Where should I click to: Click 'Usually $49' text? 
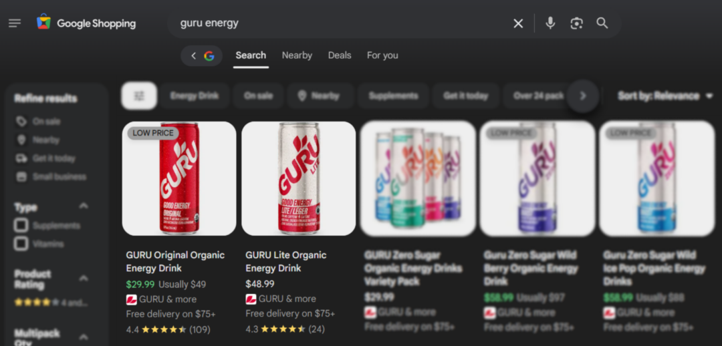tap(183, 285)
